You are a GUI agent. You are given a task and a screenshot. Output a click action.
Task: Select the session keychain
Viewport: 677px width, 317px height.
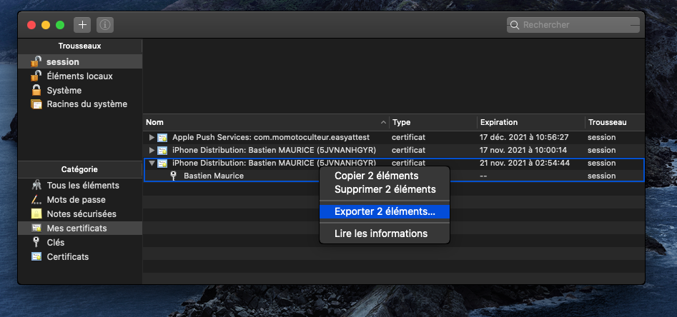tap(80, 61)
